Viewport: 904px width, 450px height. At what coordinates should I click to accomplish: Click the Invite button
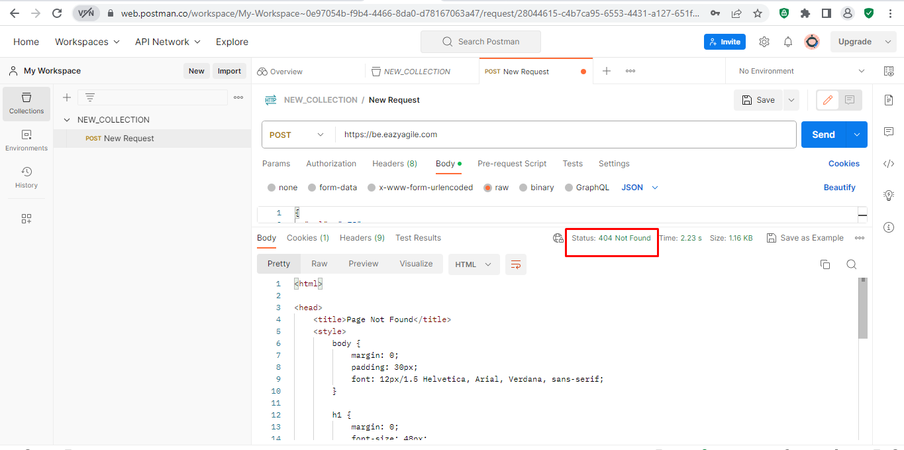[x=725, y=42]
